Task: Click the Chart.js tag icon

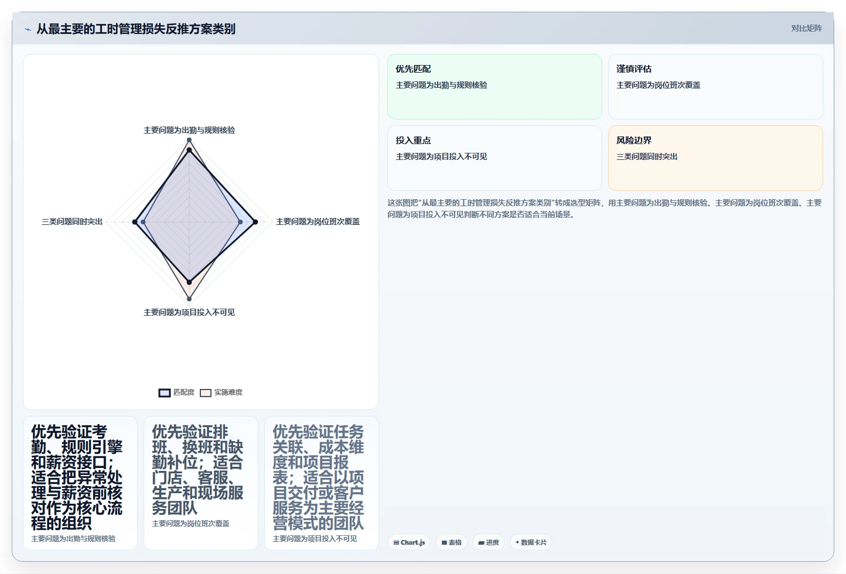Action: tap(396, 543)
